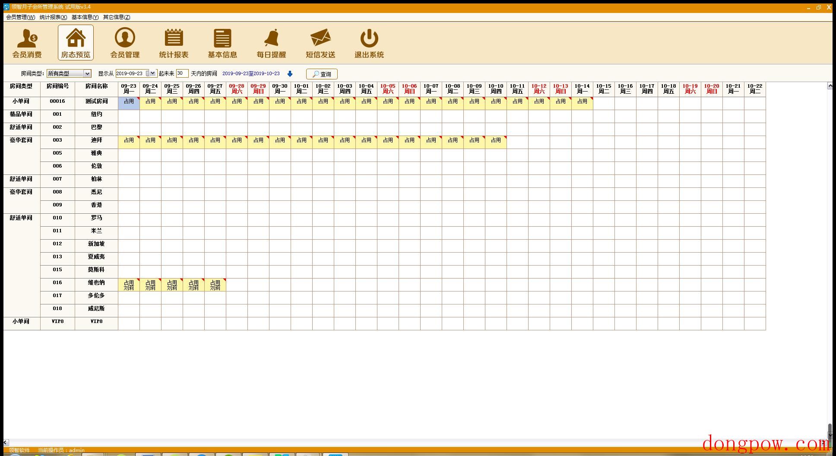The image size is (836, 456).
Task: Select room name 威尼斯
Action: 96,309
